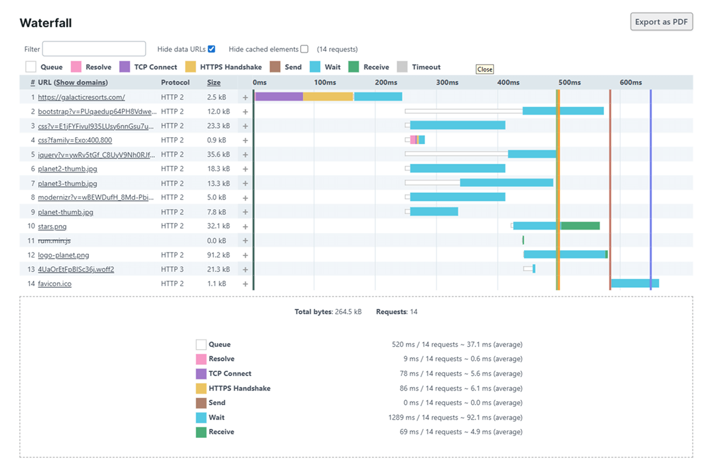This screenshot has width=720, height=474.
Task: Enable Hide cached elements checkbox
Action: [304, 49]
